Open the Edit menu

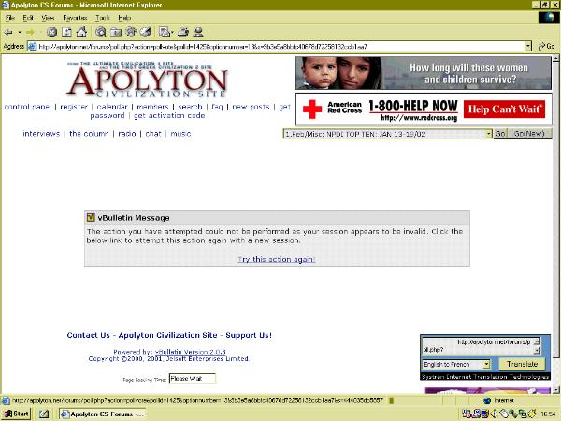28,18
